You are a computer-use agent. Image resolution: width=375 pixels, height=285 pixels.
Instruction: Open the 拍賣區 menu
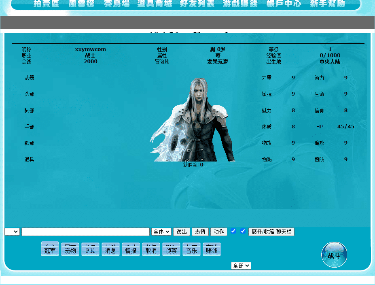[x=46, y=4]
